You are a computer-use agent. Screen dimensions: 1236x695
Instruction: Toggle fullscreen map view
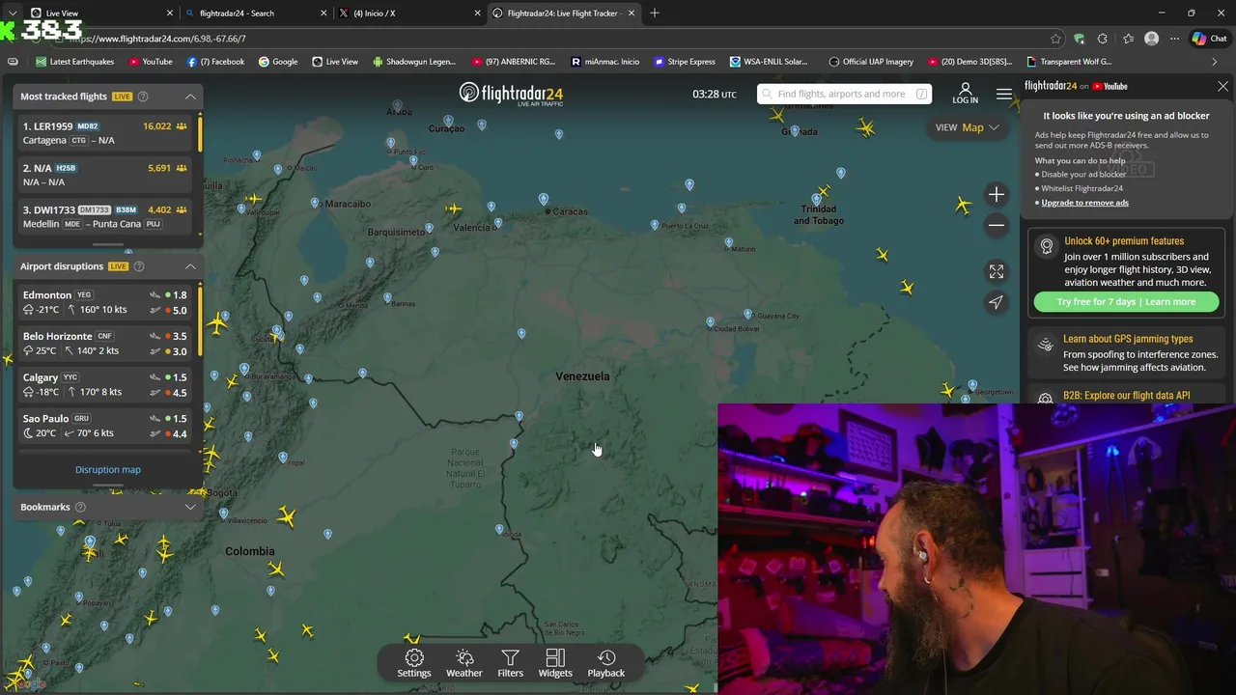[997, 271]
